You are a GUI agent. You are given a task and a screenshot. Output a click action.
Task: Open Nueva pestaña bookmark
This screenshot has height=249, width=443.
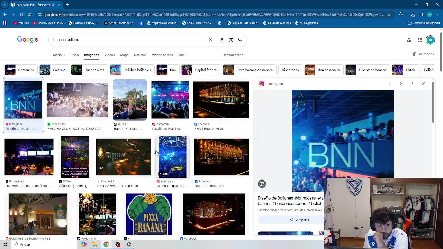tap(306, 23)
